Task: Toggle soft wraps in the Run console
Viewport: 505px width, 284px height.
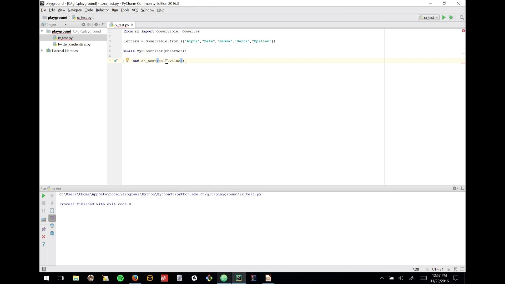Action: click(52, 211)
